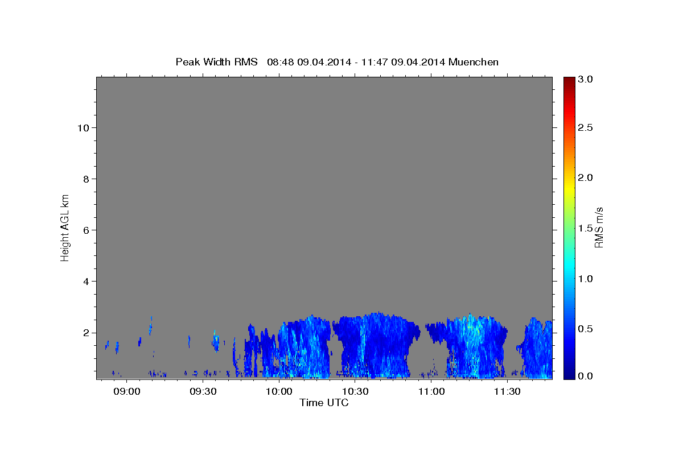Image resolution: width=683 pixels, height=455 pixels.
Task: Click the plot title 'Peak Width RMS'
Action: pos(216,62)
